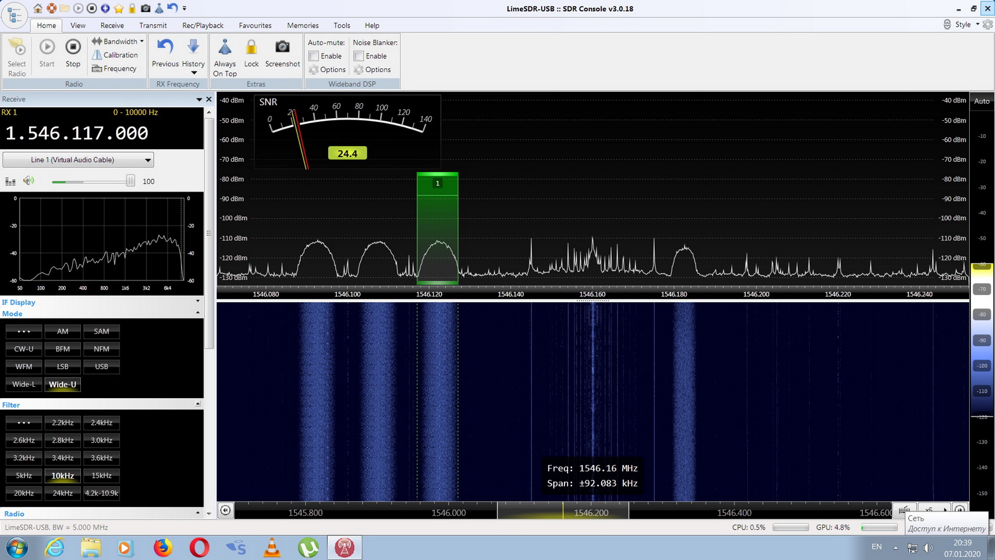This screenshot has width=995, height=560.
Task: Expand the Radio section
Action: coord(198,514)
